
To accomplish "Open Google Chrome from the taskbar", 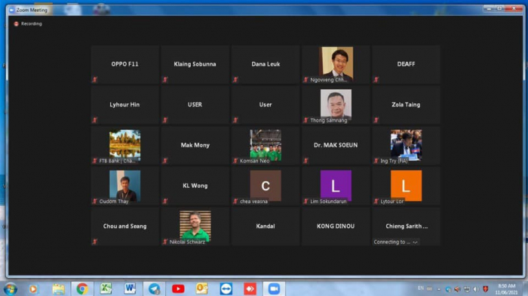I will pos(81,289).
